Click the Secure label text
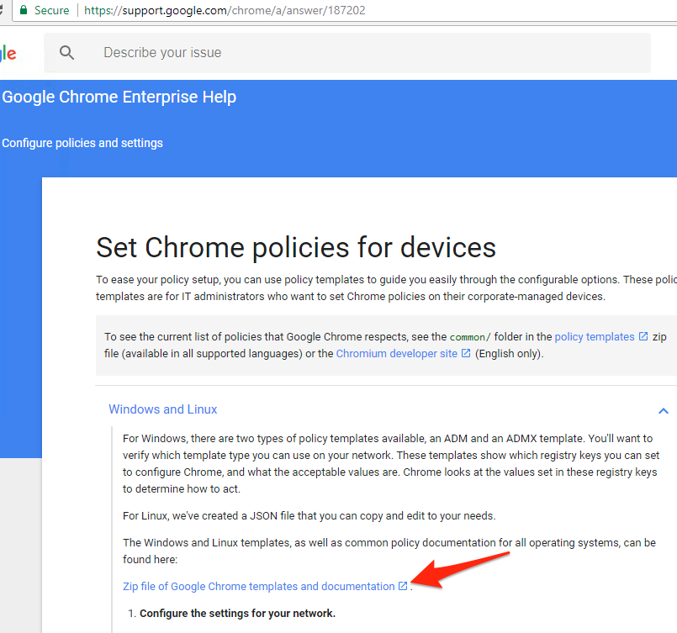Viewport: 677px width, 633px height. [x=51, y=10]
